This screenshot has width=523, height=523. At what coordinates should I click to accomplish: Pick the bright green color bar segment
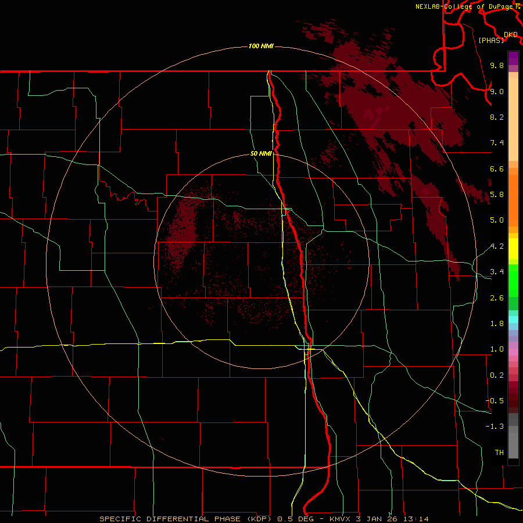pyautogui.click(x=513, y=280)
